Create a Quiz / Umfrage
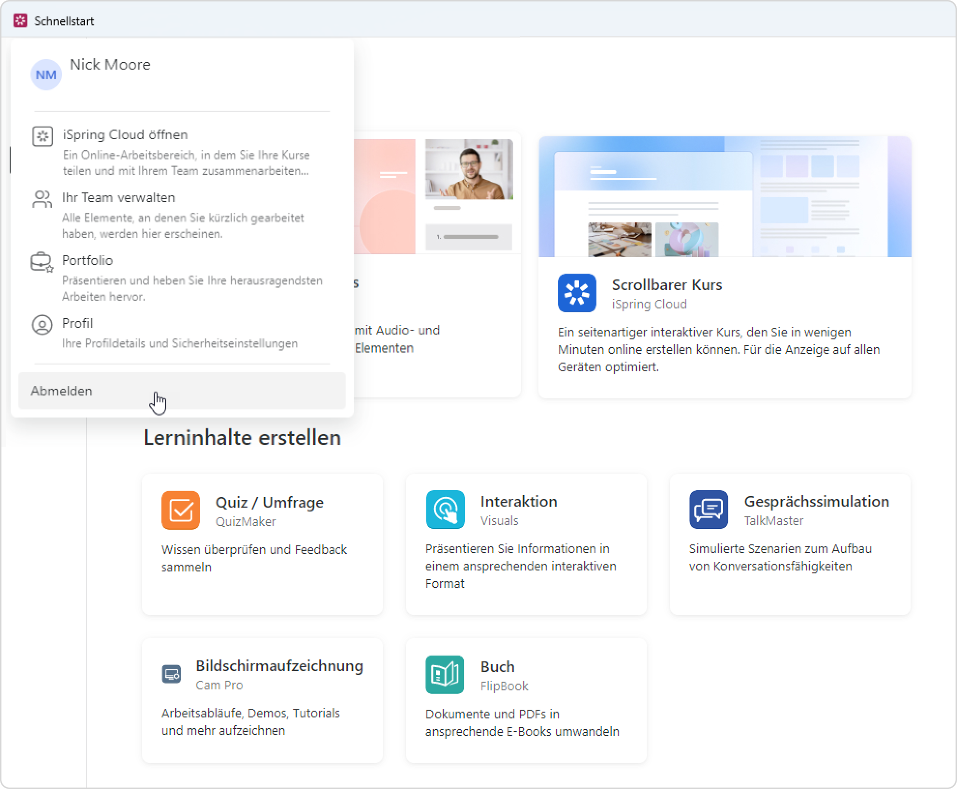This screenshot has width=957, height=789. [262, 544]
